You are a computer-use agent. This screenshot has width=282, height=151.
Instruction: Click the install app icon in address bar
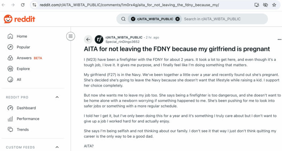tap(257, 5)
